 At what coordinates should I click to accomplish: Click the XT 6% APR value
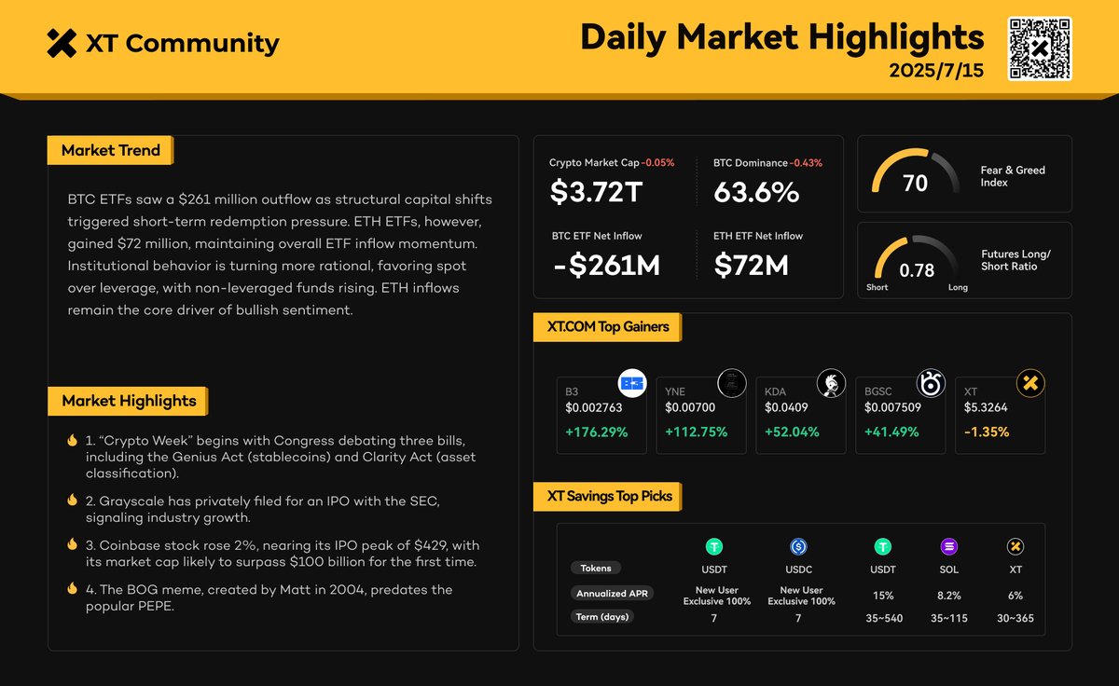tap(1015, 595)
